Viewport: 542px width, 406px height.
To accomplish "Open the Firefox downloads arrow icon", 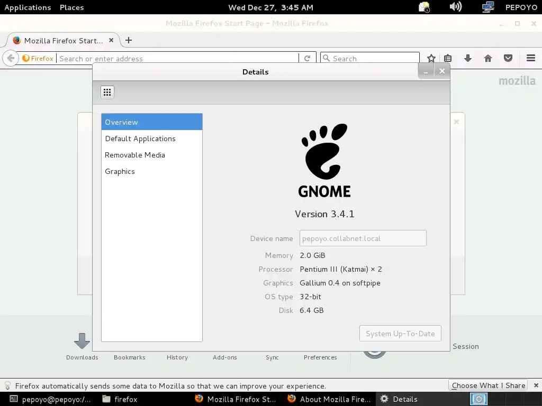I will pos(468,58).
